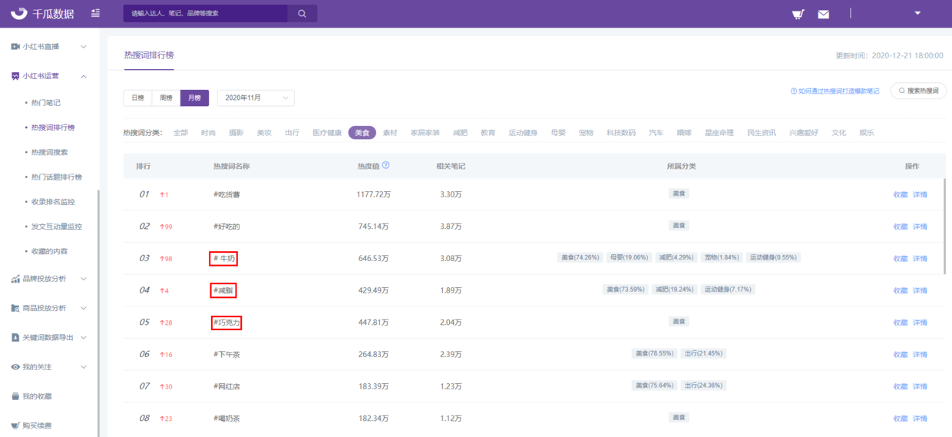Click the search magnifier button

[x=302, y=13]
